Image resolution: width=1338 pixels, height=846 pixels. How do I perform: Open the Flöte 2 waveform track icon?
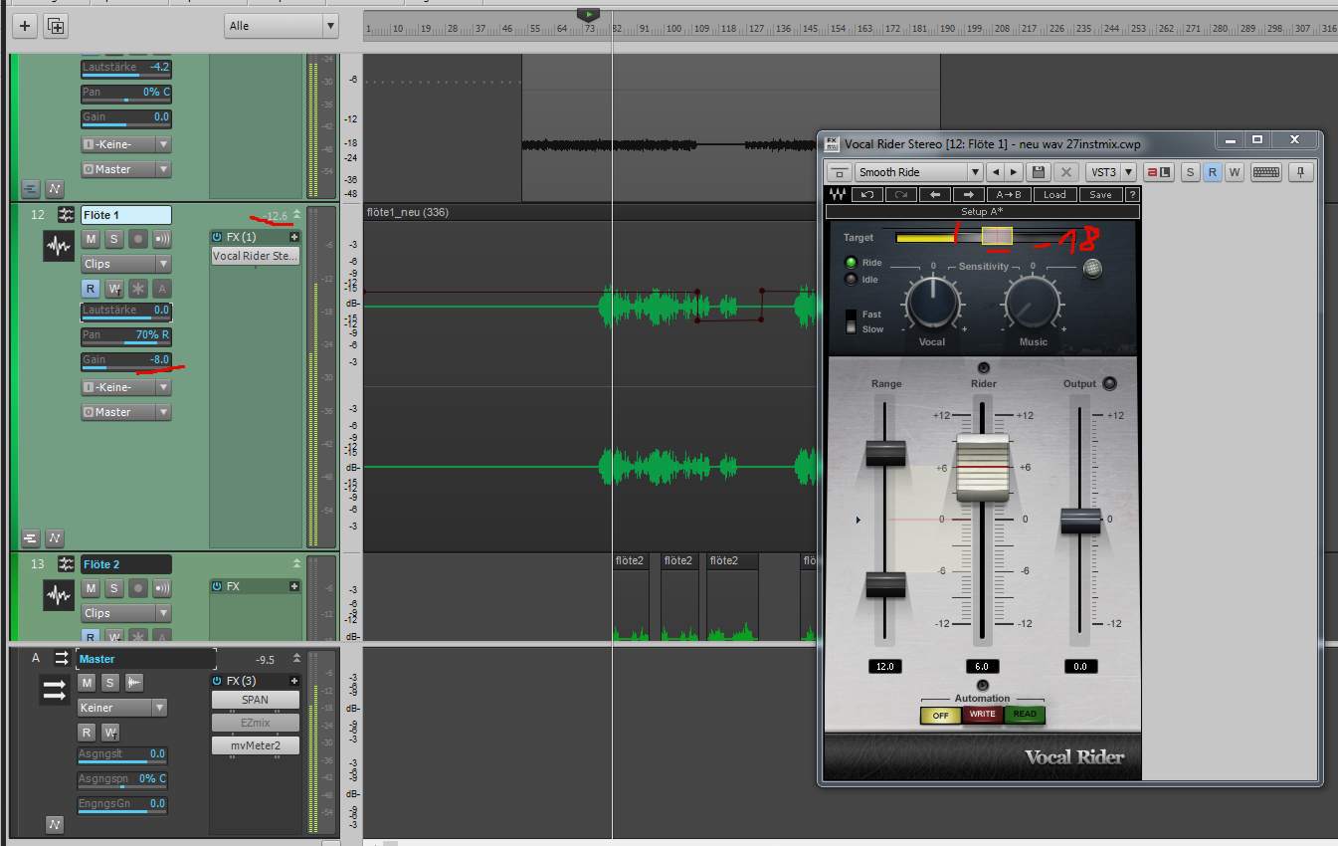tap(59, 595)
